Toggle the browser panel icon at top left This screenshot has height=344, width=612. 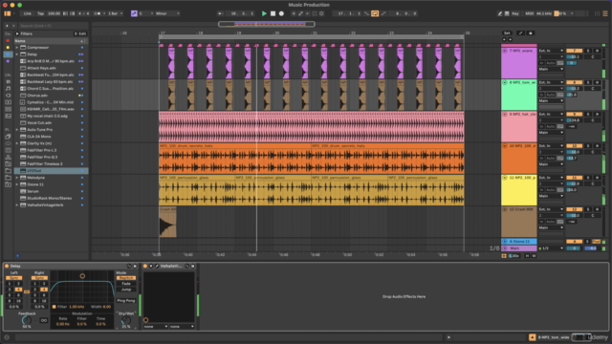pyautogui.click(x=7, y=13)
